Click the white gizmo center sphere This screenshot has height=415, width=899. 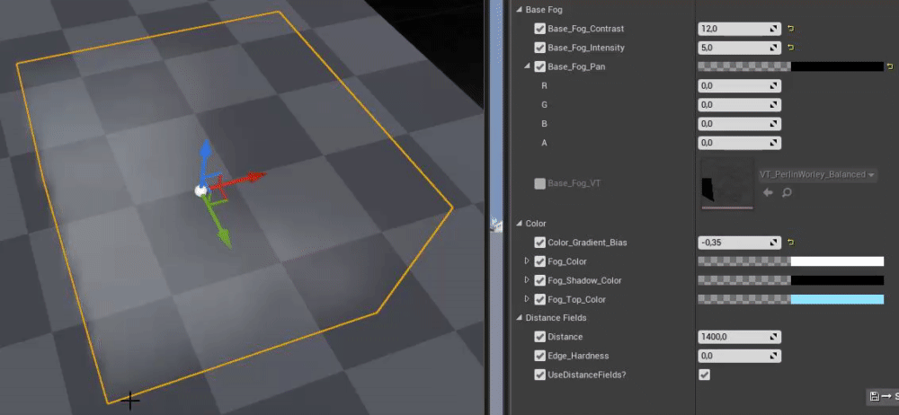(200, 190)
